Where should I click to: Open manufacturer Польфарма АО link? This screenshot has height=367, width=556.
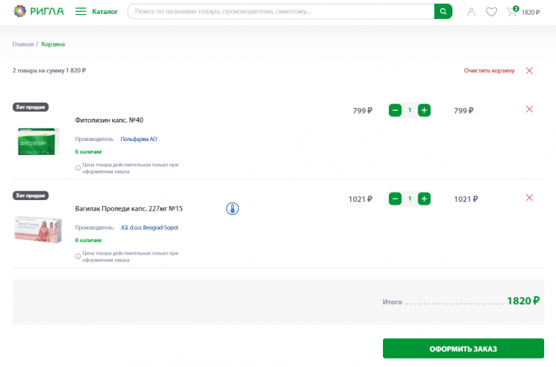138,139
